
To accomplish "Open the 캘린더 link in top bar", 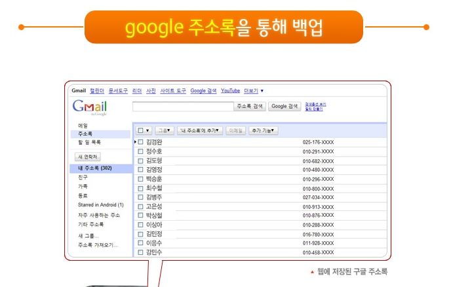I will click(97, 90).
